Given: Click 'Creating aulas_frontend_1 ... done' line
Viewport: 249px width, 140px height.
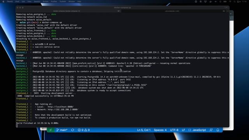Looking at the screenshot, I should [36, 31].
